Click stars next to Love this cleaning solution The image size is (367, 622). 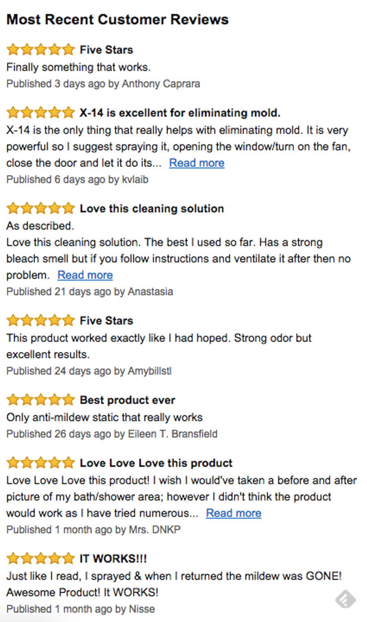[x=41, y=208]
